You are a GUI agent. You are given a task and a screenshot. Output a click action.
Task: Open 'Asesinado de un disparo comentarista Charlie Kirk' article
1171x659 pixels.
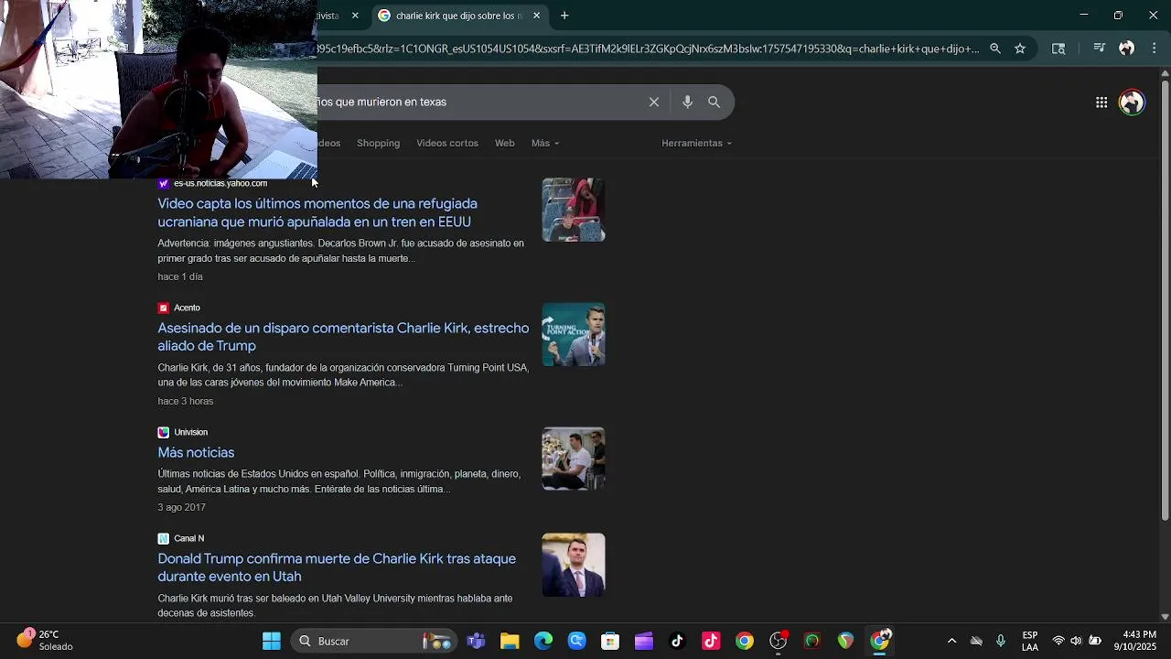[343, 337]
